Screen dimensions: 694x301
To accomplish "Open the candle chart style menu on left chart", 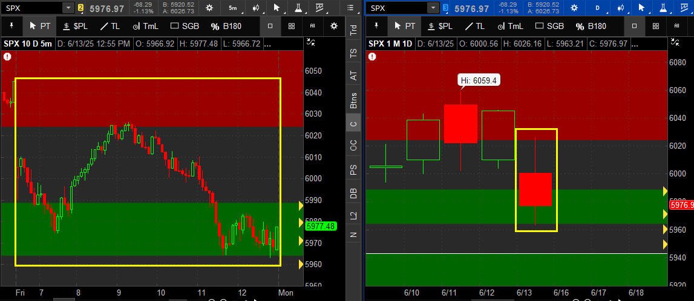I will [256, 7].
